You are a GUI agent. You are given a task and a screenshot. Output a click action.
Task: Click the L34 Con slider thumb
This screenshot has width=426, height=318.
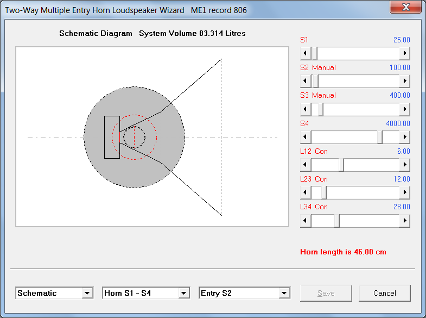(x=337, y=220)
